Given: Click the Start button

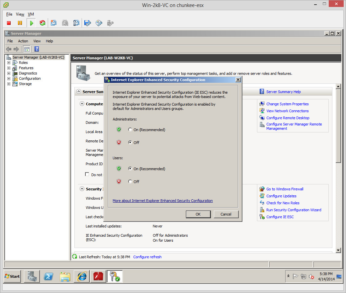Looking at the screenshot, I should [12, 276].
